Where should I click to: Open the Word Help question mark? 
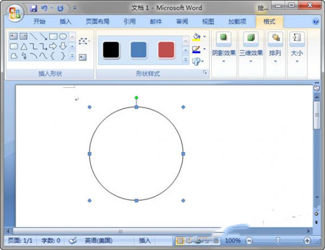[x=316, y=21]
